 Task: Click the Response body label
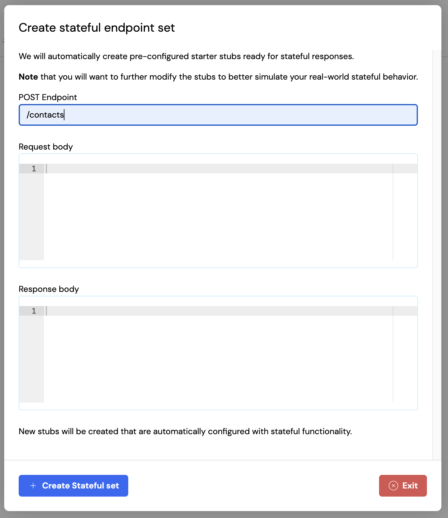[x=49, y=289]
